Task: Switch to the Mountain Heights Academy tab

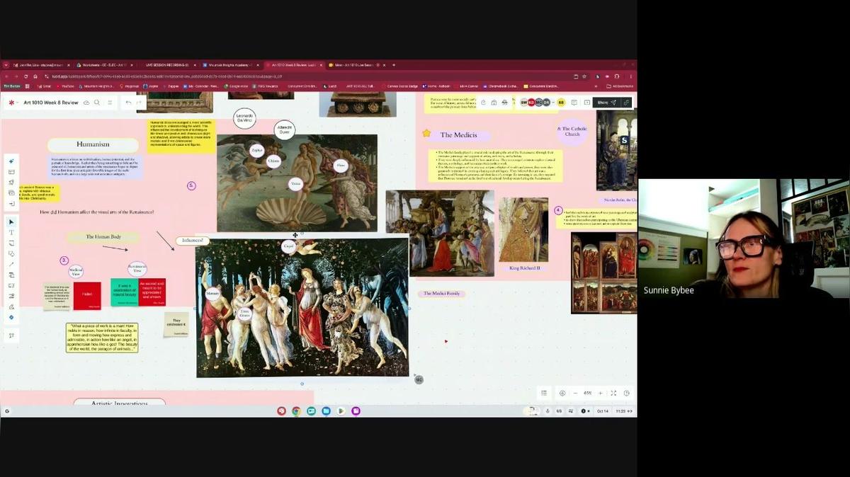Action: point(230,64)
